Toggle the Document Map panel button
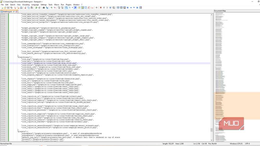Image resolution: width=260 pixels, height=146 pixels. pos(82,8)
